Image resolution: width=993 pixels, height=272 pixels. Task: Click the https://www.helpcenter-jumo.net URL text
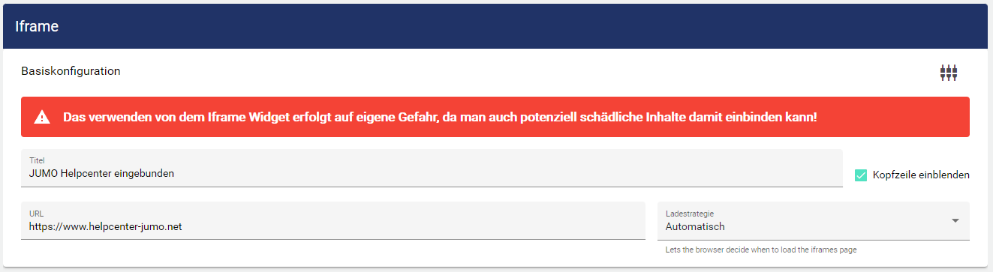[106, 227]
